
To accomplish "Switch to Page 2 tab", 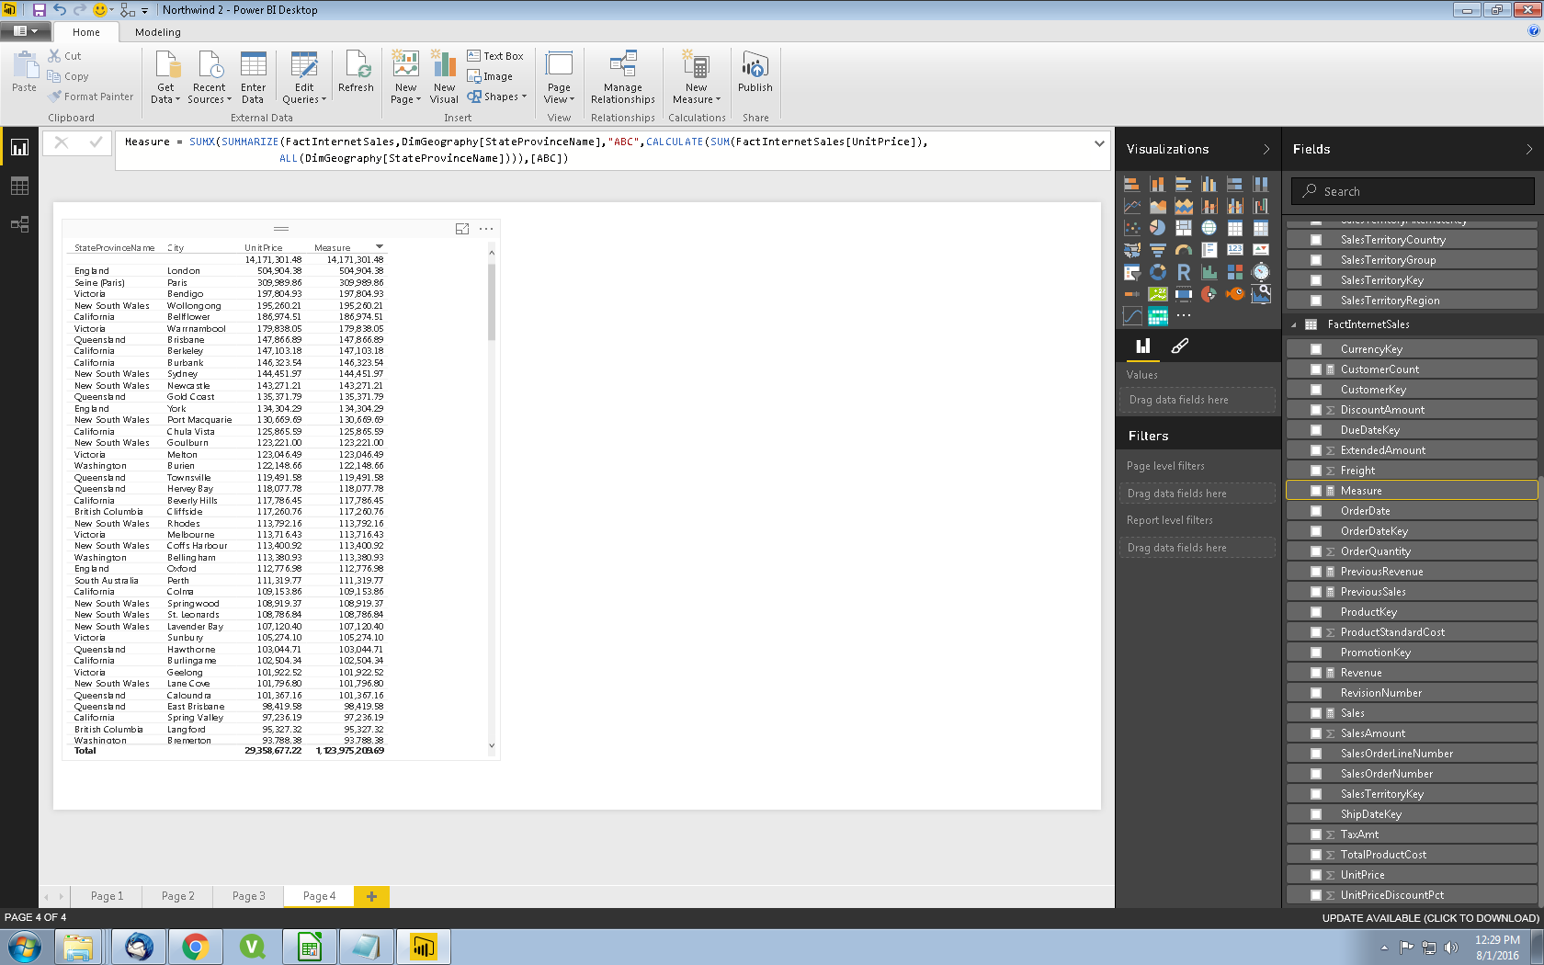I will point(178,896).
